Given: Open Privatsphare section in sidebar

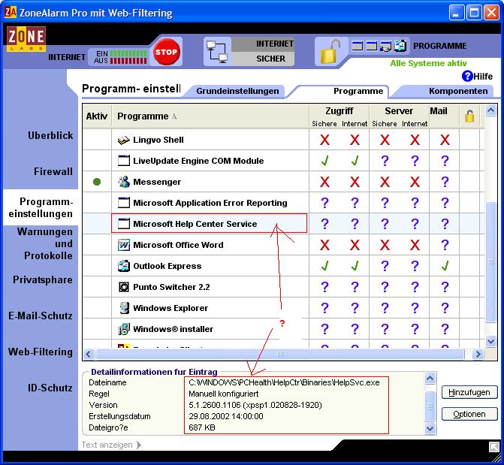Looking at the screenshot, I should pos(43,279).
